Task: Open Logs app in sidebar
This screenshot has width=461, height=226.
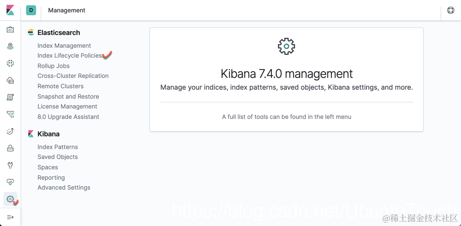Action: click(x=10, y=97)
